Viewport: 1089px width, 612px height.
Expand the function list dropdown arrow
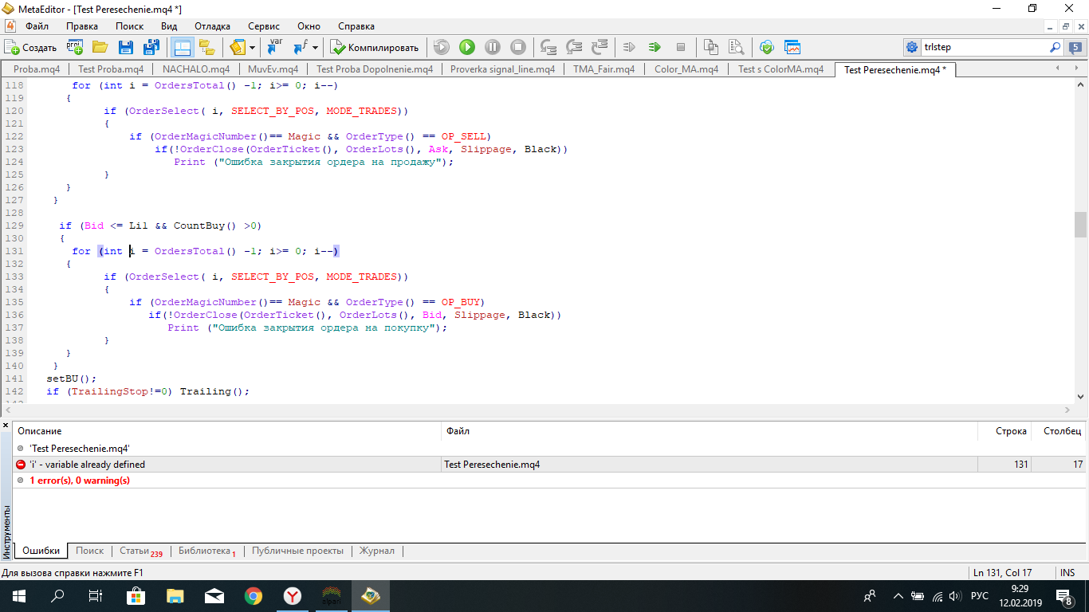coord(316,47)
